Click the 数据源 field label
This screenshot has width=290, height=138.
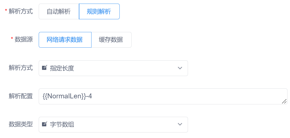pos(23,40)
